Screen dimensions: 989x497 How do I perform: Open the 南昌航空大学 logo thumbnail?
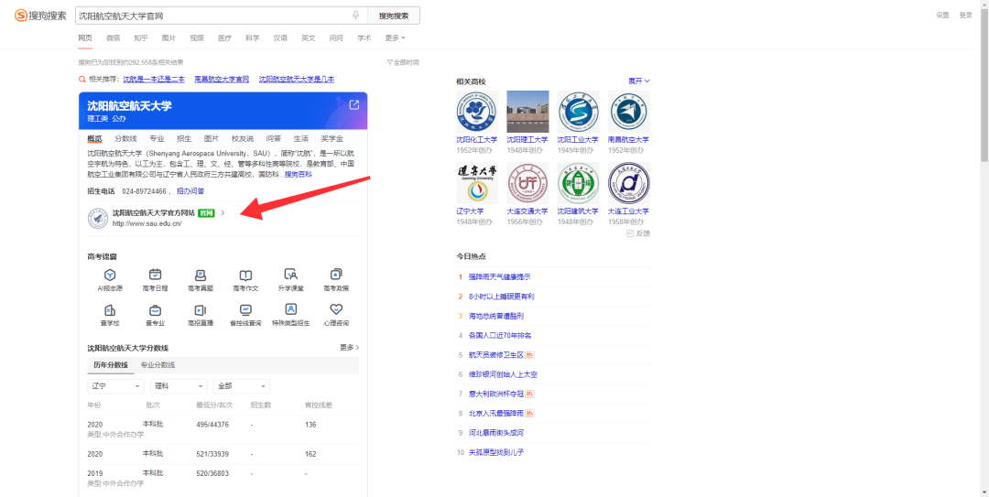(629, 112)
